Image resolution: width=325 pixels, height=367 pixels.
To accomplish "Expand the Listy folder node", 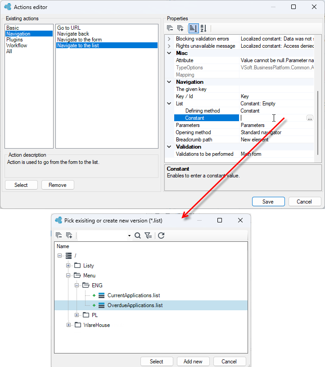I will click(x=68, y=265).
